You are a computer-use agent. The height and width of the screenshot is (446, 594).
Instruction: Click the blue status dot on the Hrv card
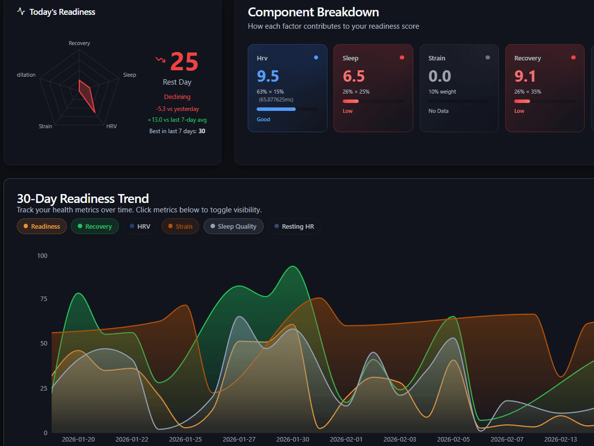316,57
